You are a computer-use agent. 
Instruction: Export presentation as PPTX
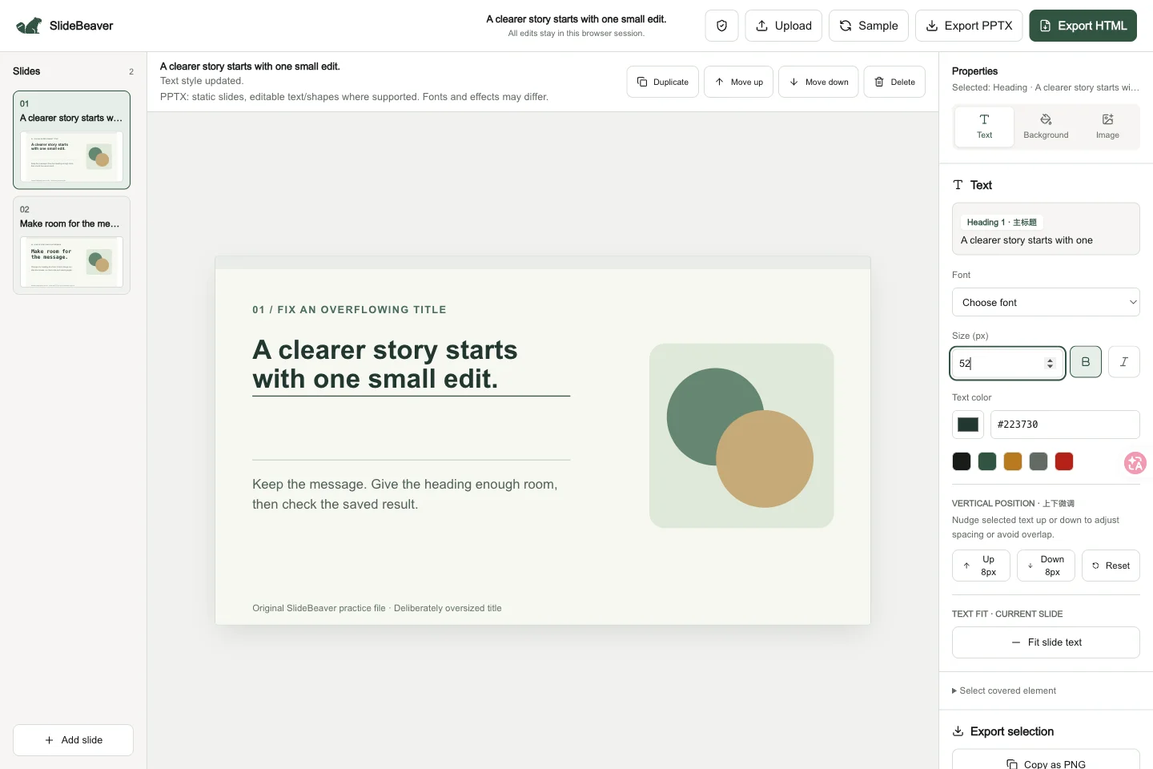pyautogui.click(x=969, y=26)
